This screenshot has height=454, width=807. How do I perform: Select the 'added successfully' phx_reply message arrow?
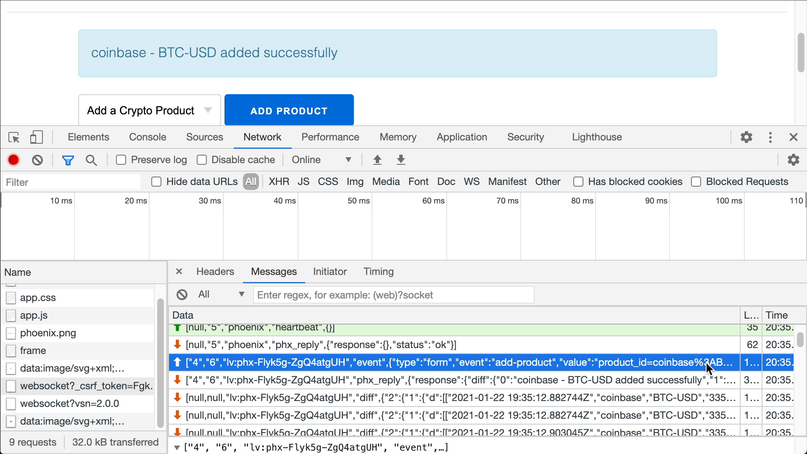[177, 380]
